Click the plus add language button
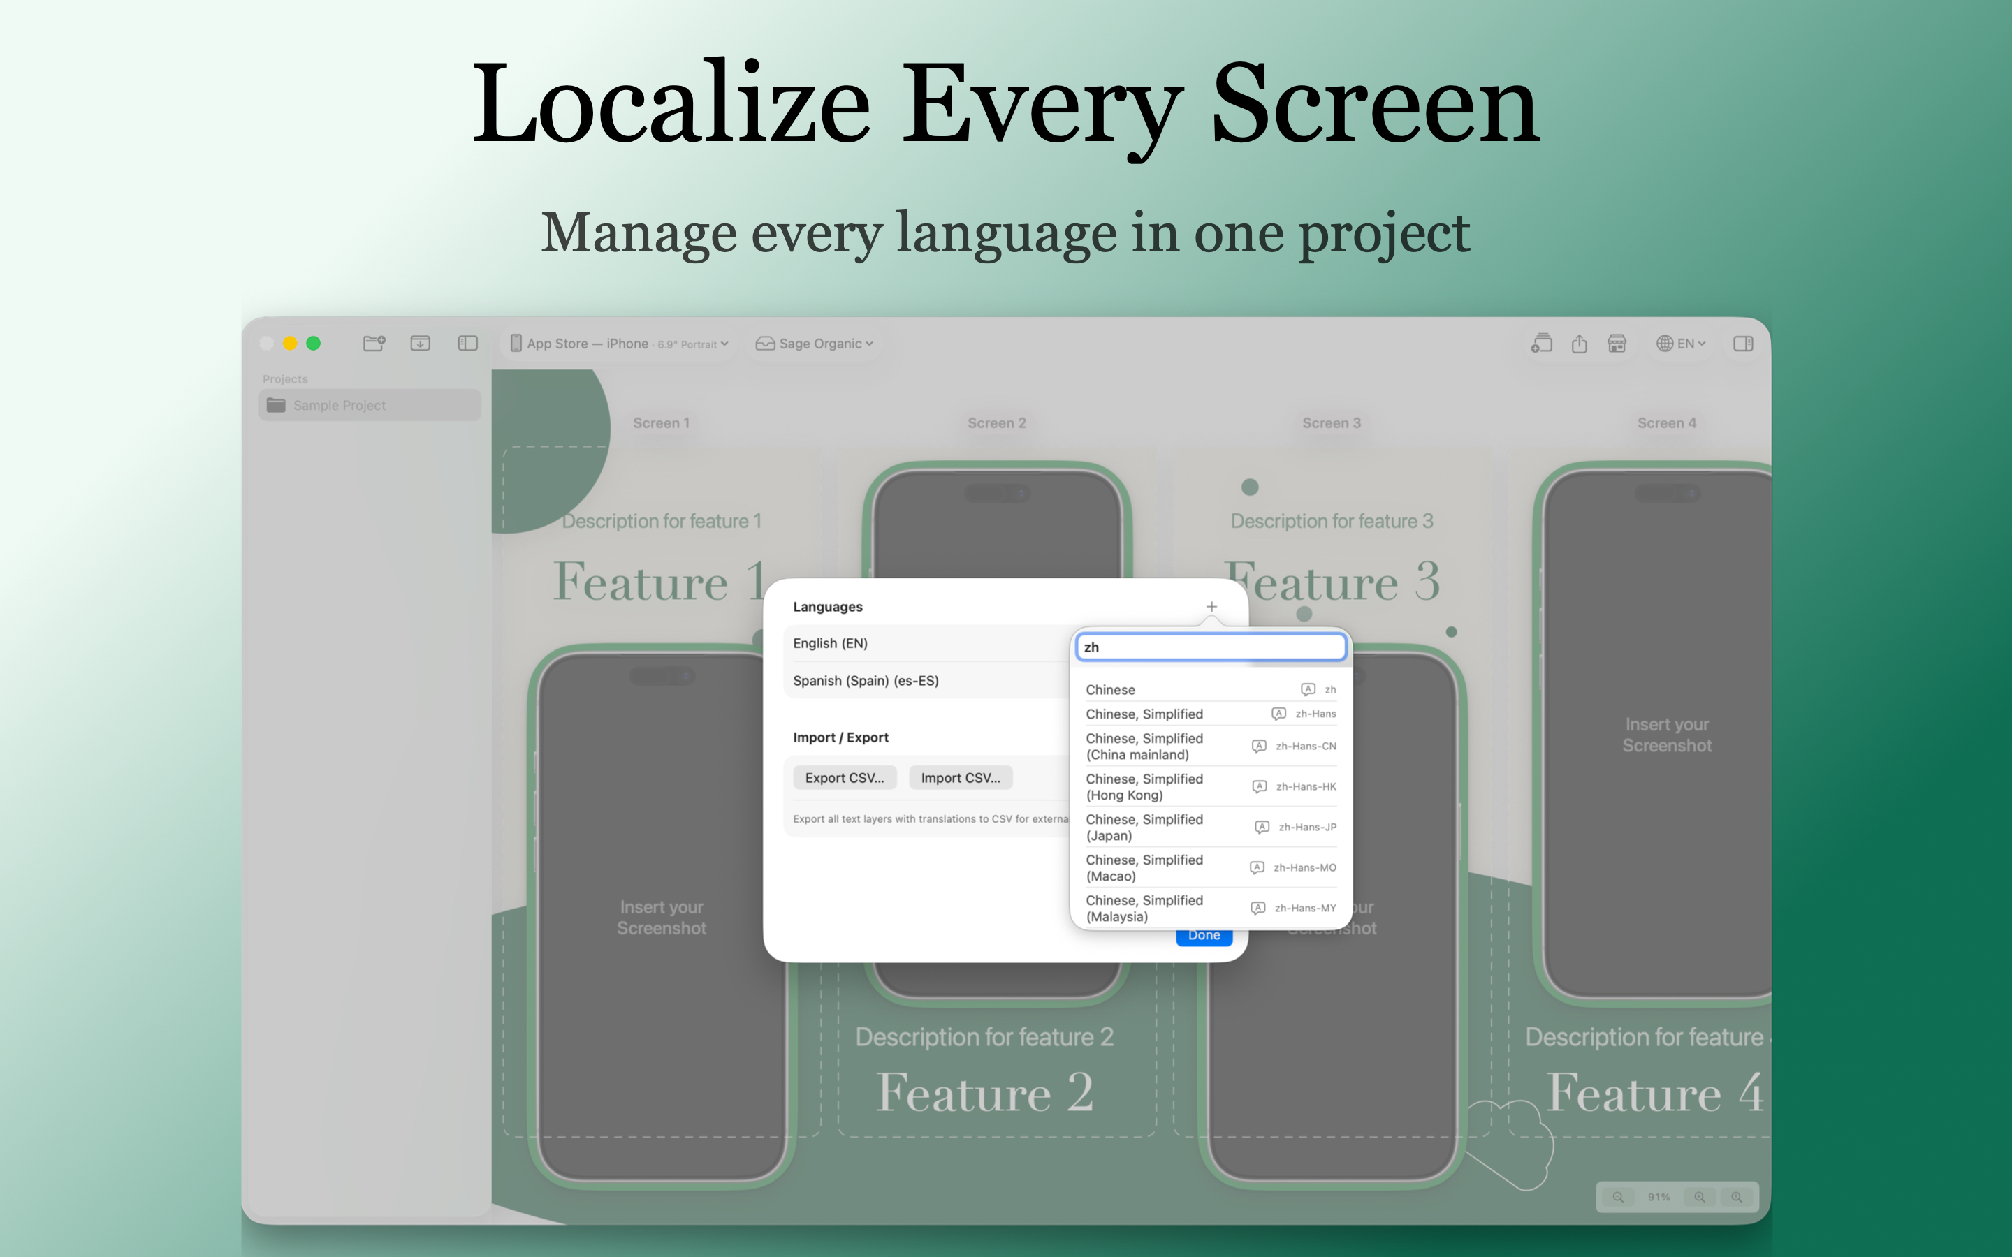This screenshot has height=1257, width=2012. click(1211, 607)
